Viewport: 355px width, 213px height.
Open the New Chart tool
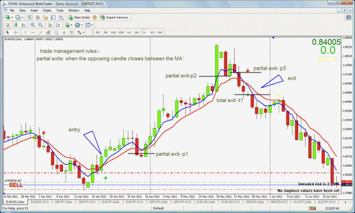coord(8,18)
